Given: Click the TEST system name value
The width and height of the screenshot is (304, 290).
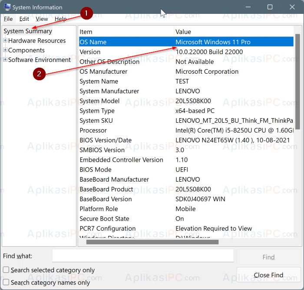Looking at the screenshot, I should 182,81.
